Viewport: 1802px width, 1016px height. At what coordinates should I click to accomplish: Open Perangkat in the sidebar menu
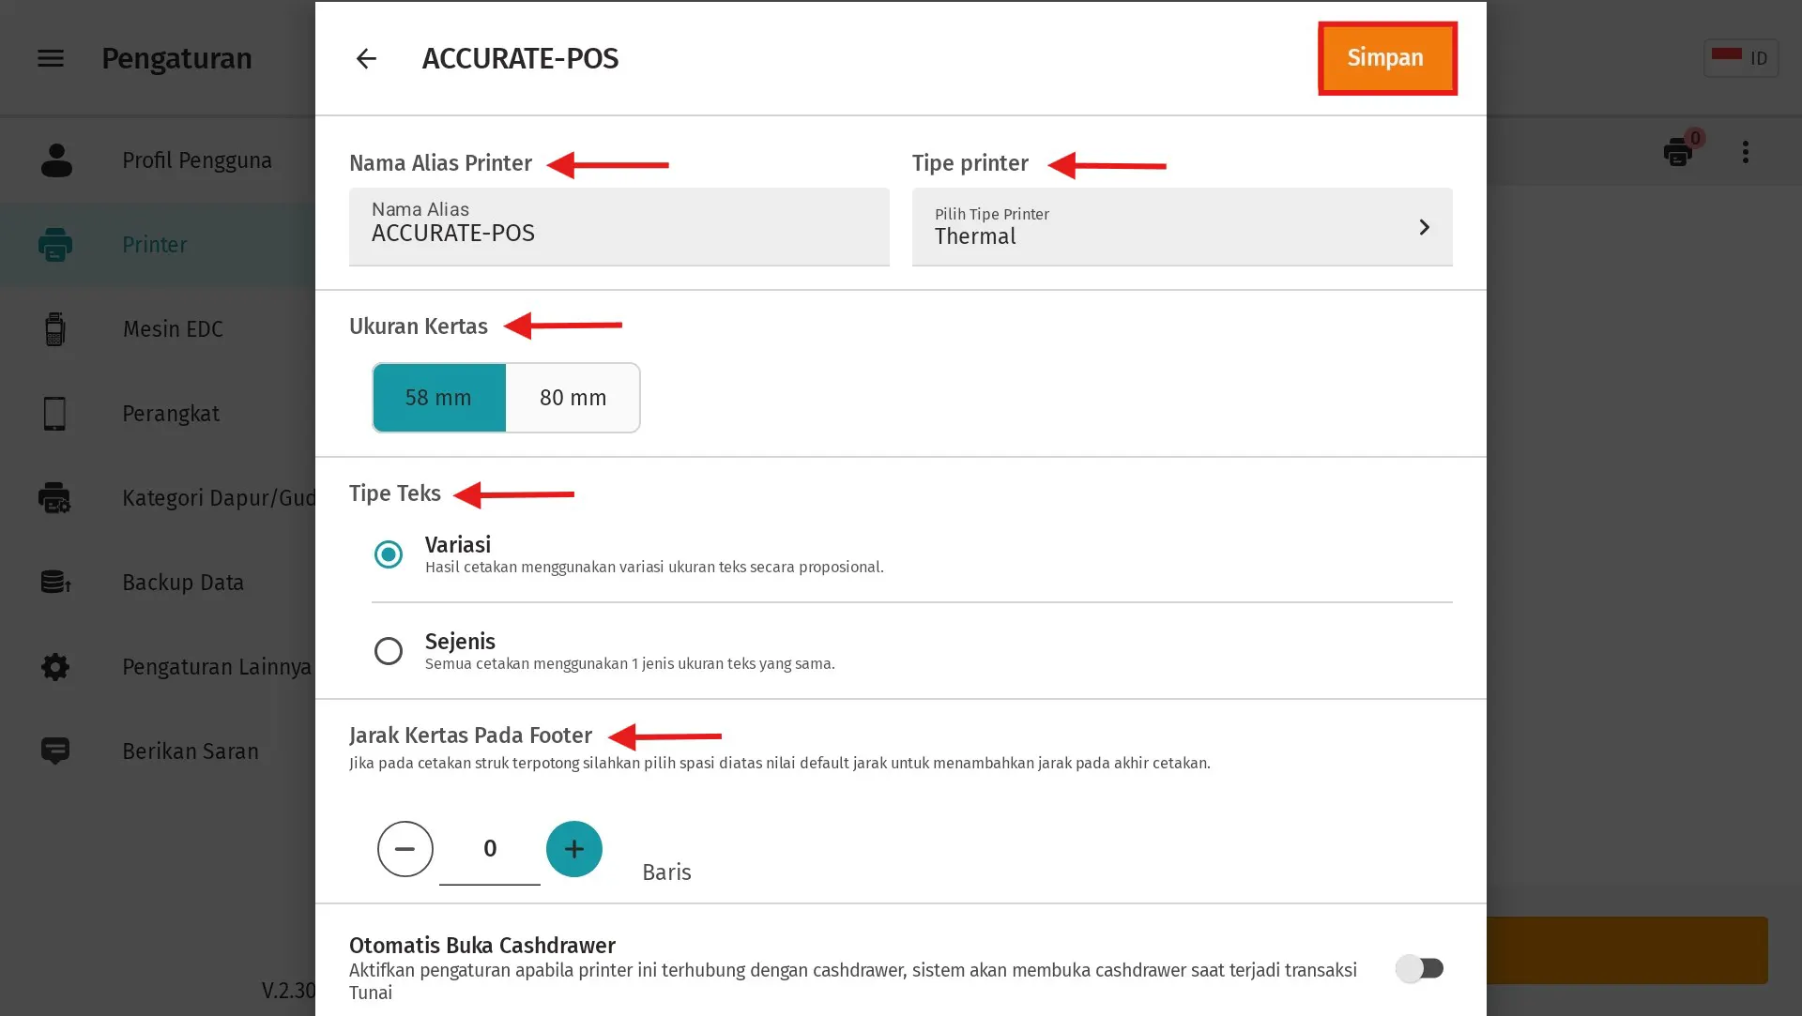tap(171, 414)
